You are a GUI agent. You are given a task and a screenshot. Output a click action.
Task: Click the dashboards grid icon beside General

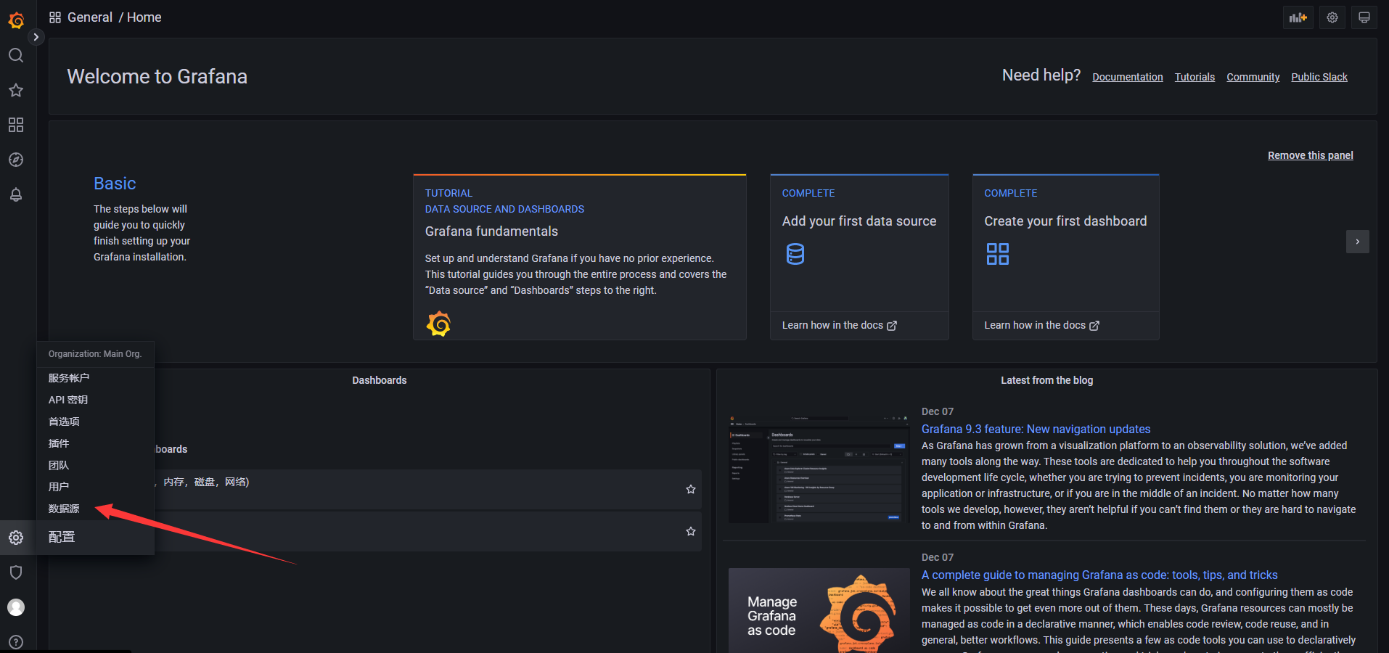tap(55, 17)
